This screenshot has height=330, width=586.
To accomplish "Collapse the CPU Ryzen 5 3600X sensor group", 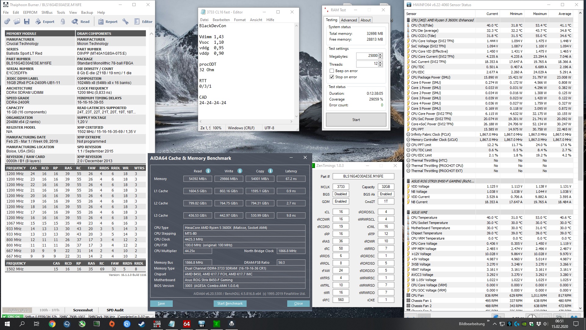I will point(408,20).
